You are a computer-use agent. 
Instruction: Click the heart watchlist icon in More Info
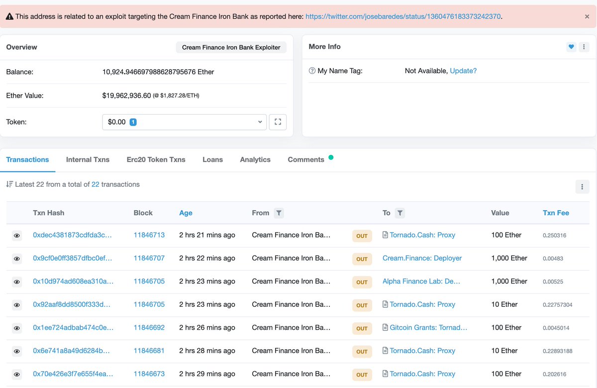571,47
